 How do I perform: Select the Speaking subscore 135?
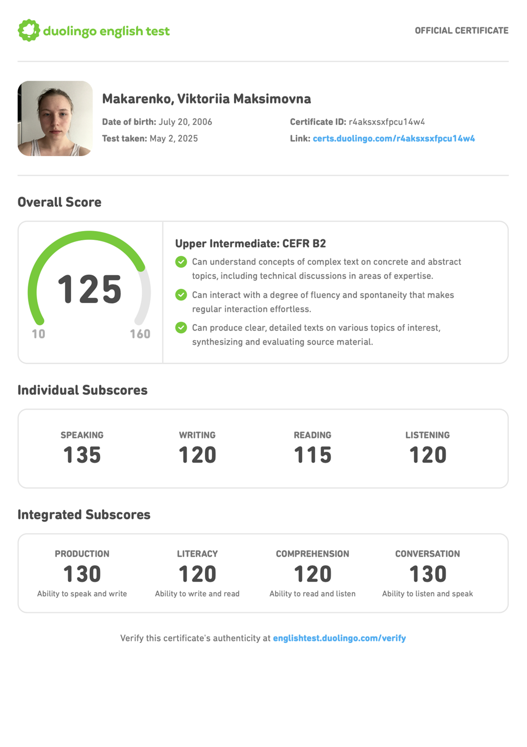click(82, 455)
